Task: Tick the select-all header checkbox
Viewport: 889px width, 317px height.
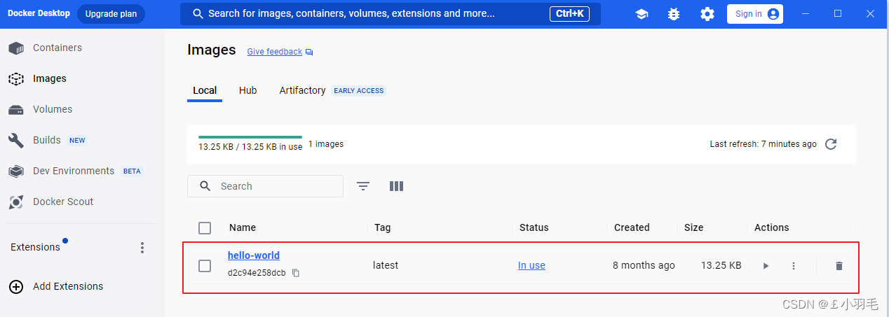Action: [205, 228]
